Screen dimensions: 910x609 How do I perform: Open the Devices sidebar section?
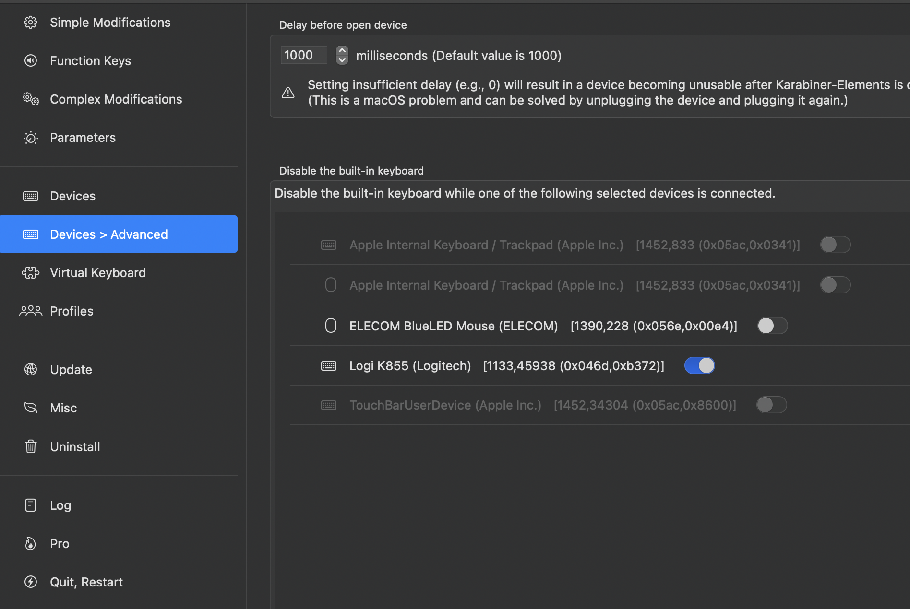(72, 196)
